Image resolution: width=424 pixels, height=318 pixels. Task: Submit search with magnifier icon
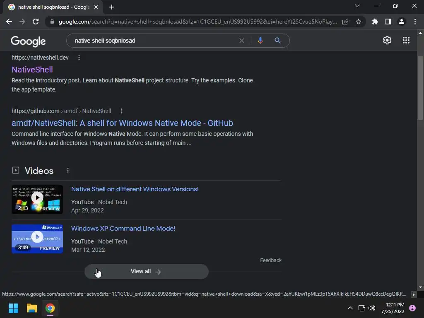click(x=277, y=41)
